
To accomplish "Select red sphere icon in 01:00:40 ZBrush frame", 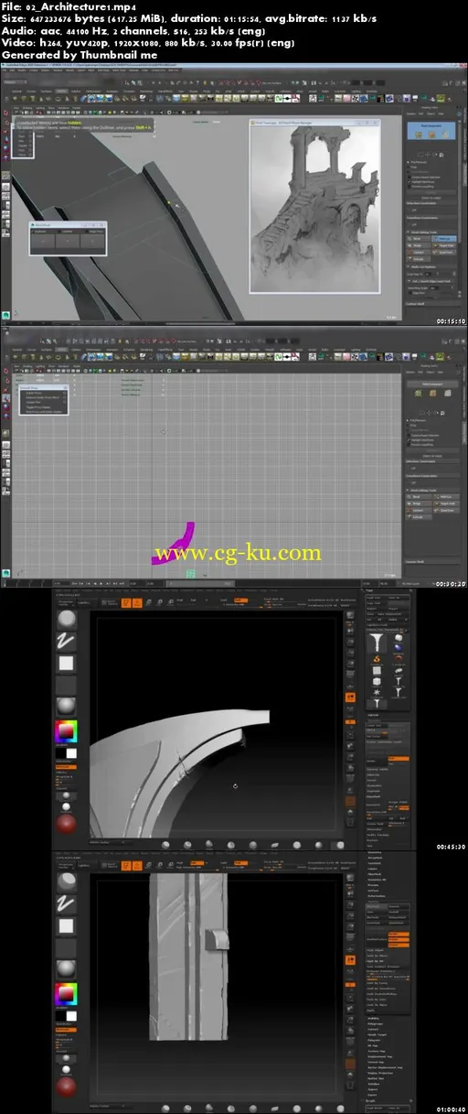I will 66,1087.
